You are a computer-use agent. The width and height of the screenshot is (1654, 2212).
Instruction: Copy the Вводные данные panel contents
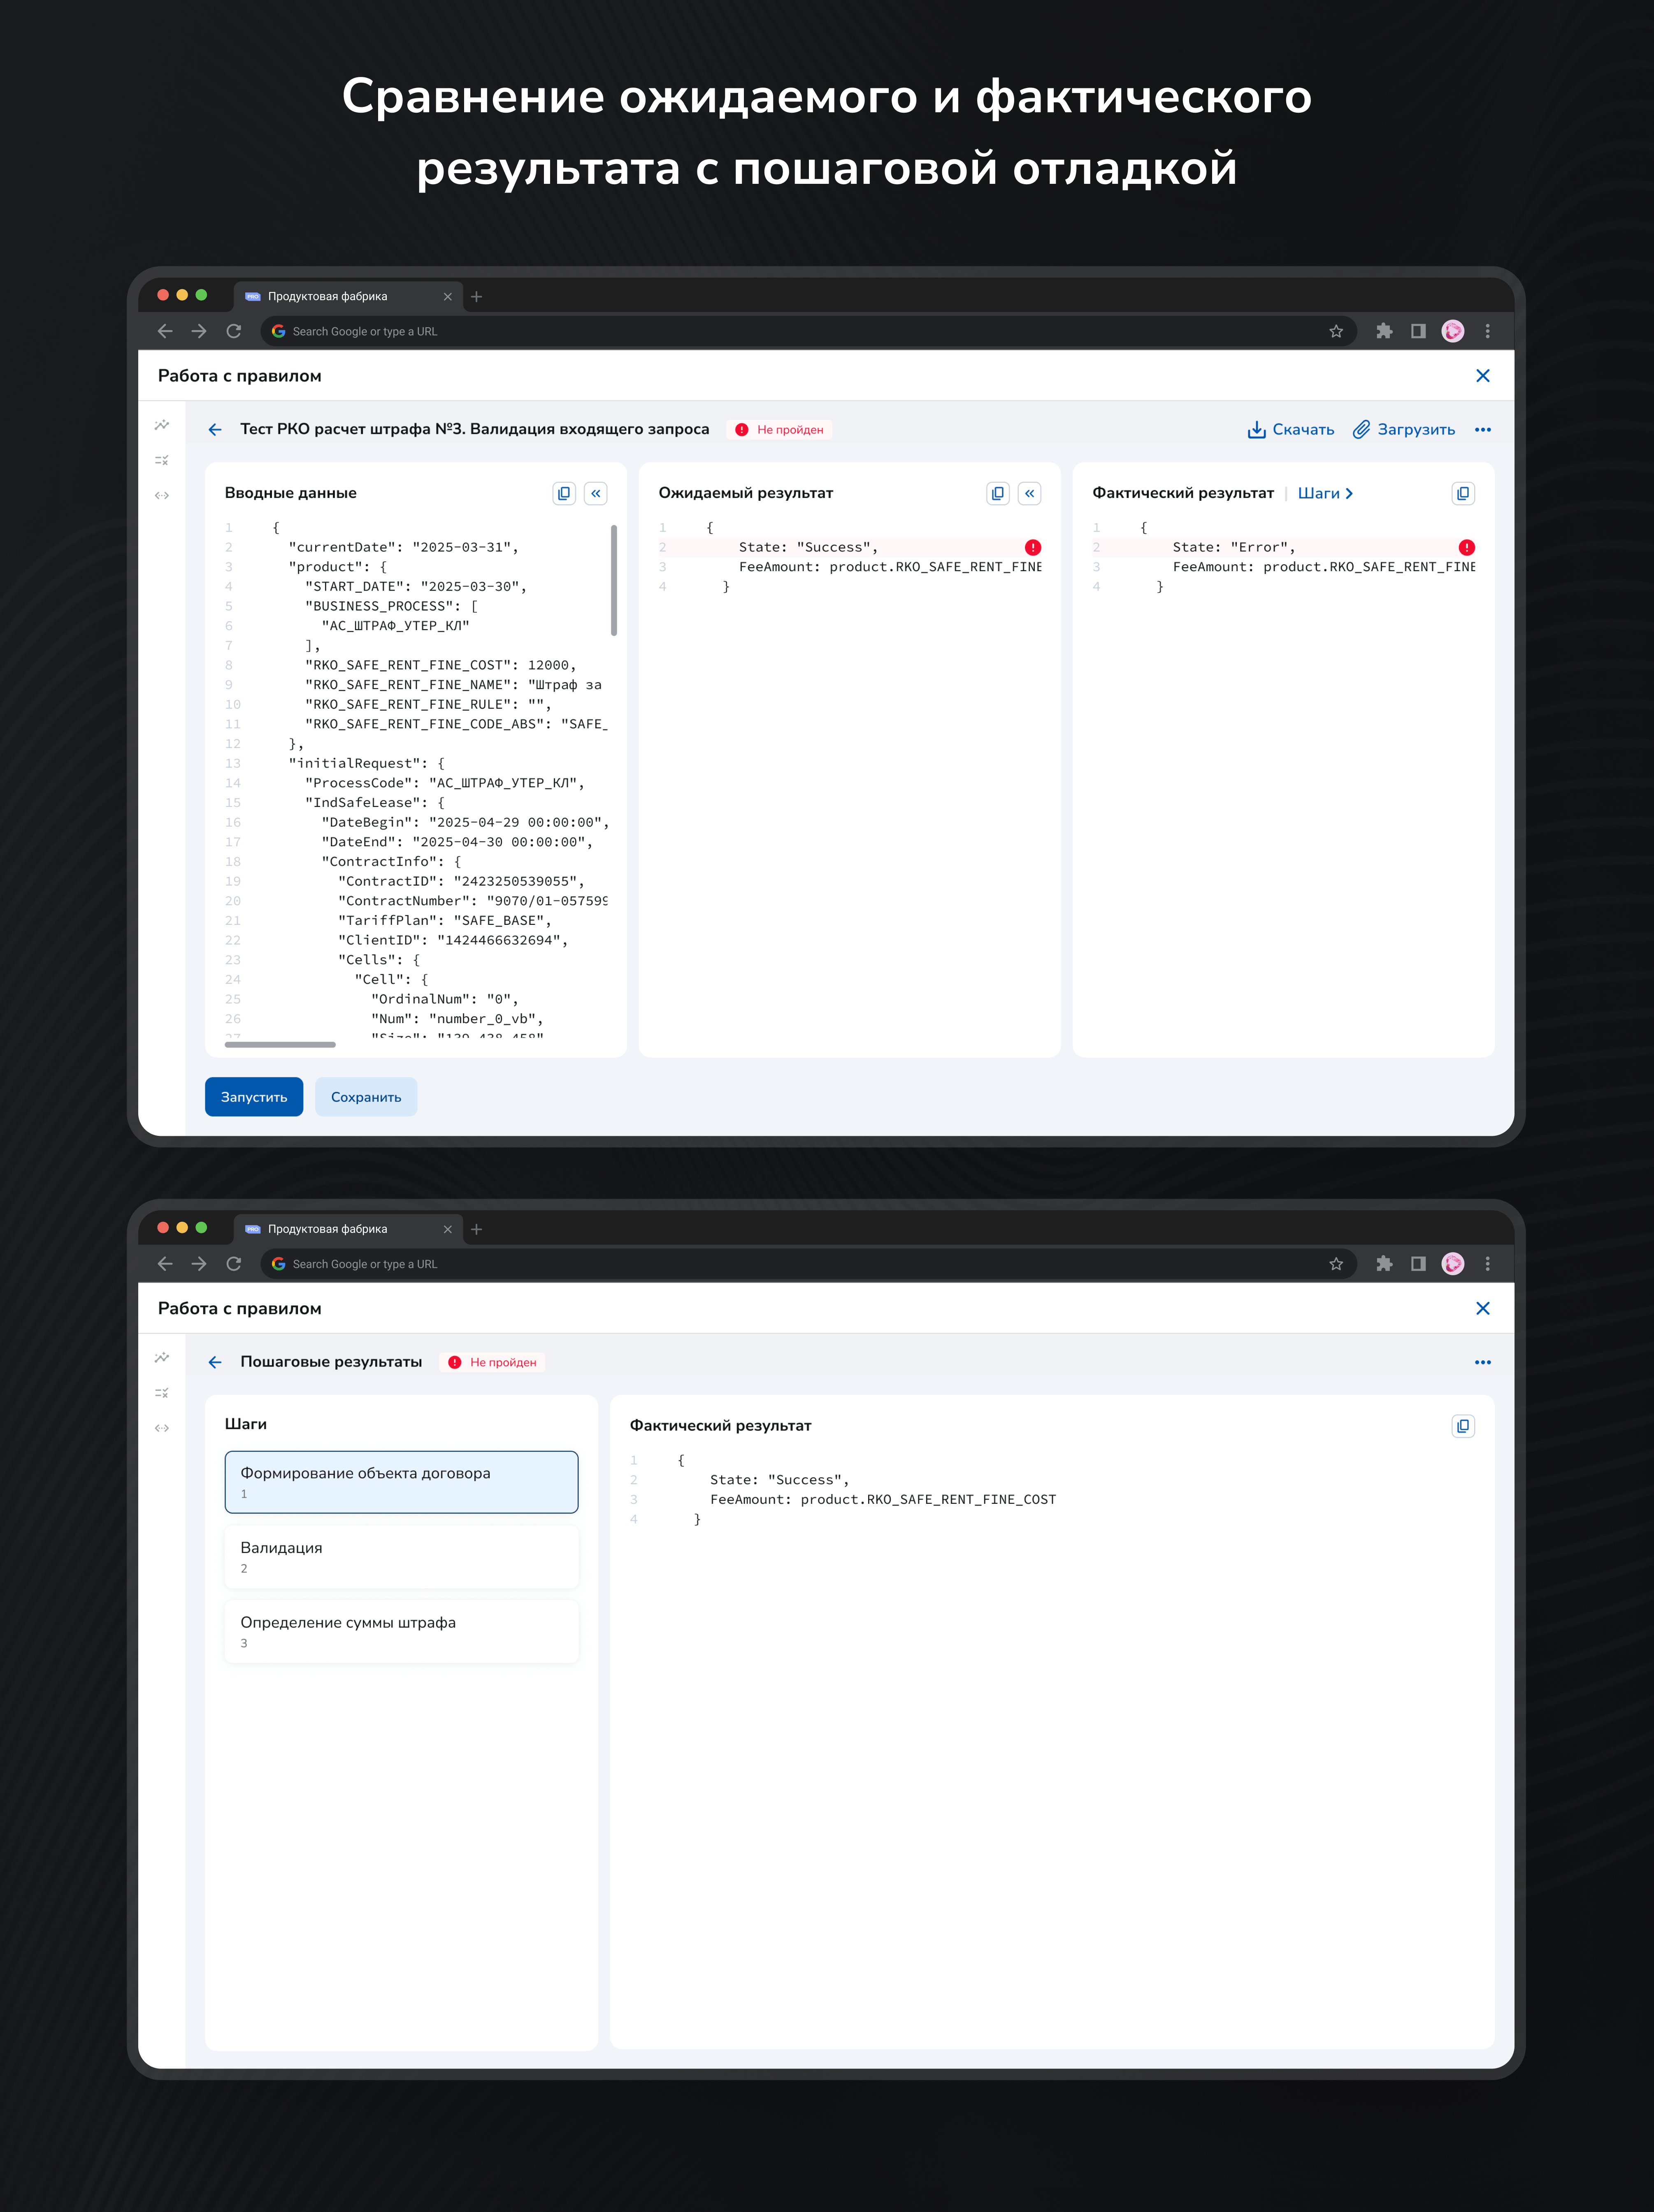[564, 493]
